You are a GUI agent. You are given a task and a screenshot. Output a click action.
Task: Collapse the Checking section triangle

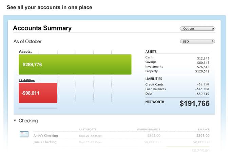(x=15, y=121)
